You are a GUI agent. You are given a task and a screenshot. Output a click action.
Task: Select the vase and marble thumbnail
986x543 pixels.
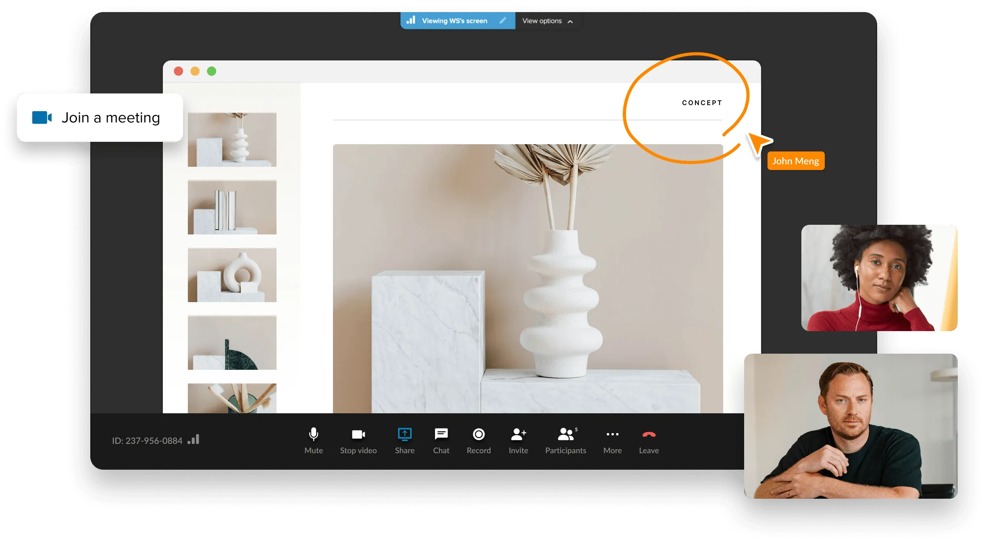[232, 140]
